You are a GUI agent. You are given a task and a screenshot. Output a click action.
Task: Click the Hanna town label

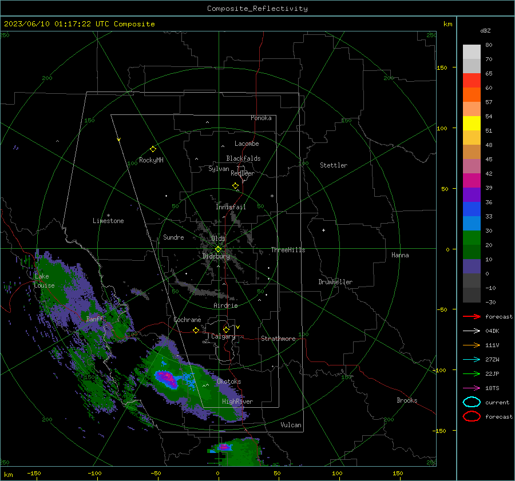(400, 255)
